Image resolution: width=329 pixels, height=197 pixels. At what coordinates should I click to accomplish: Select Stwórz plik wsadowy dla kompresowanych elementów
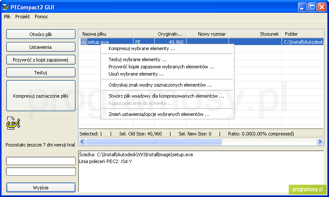point(167,96)
